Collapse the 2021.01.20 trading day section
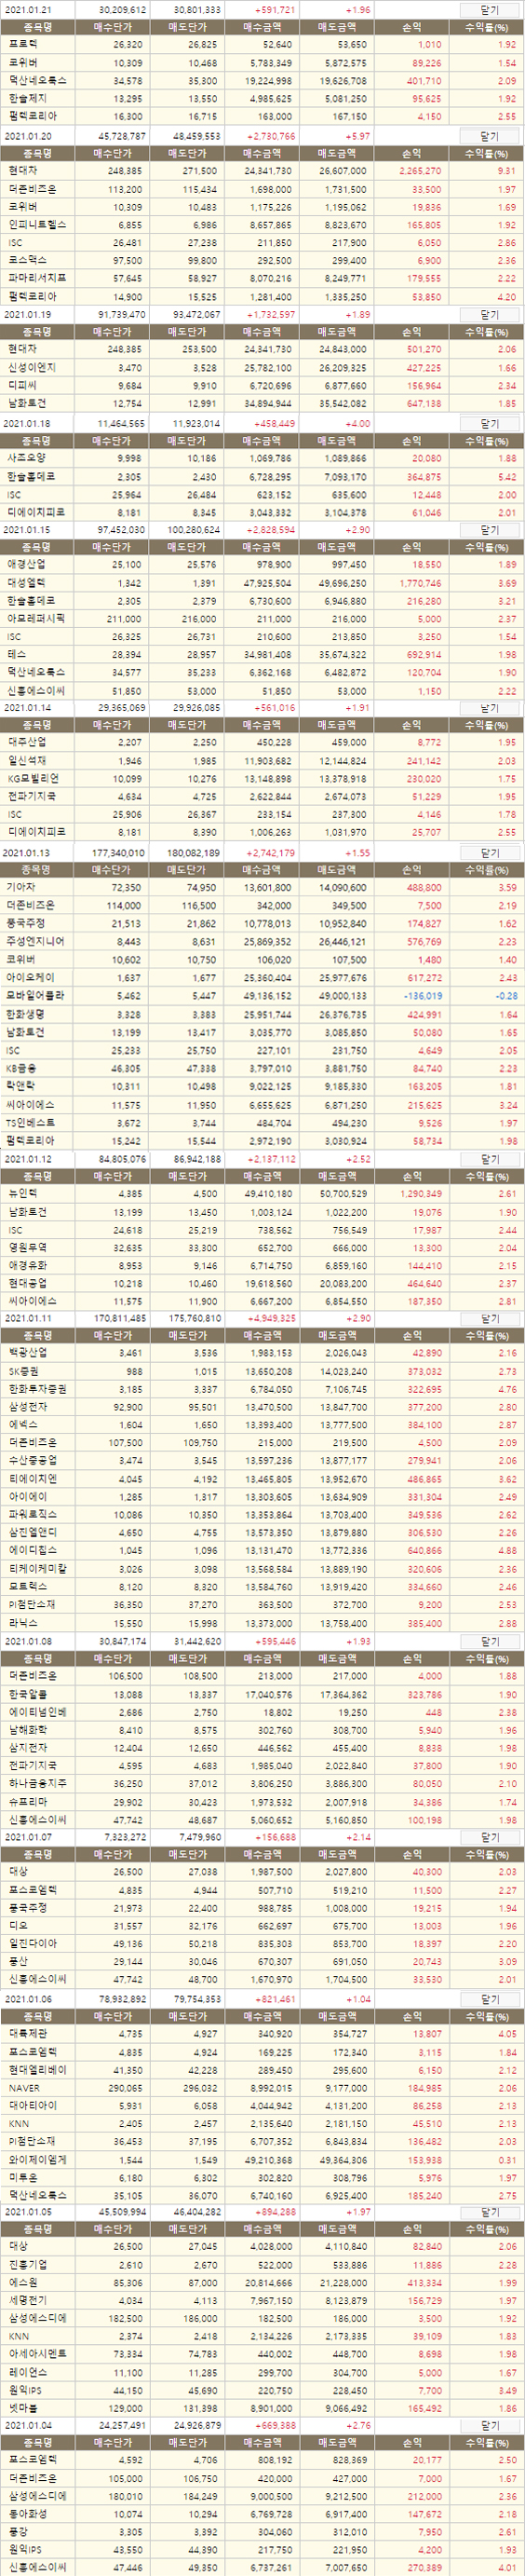The image size is (525, 2576). 489,135
